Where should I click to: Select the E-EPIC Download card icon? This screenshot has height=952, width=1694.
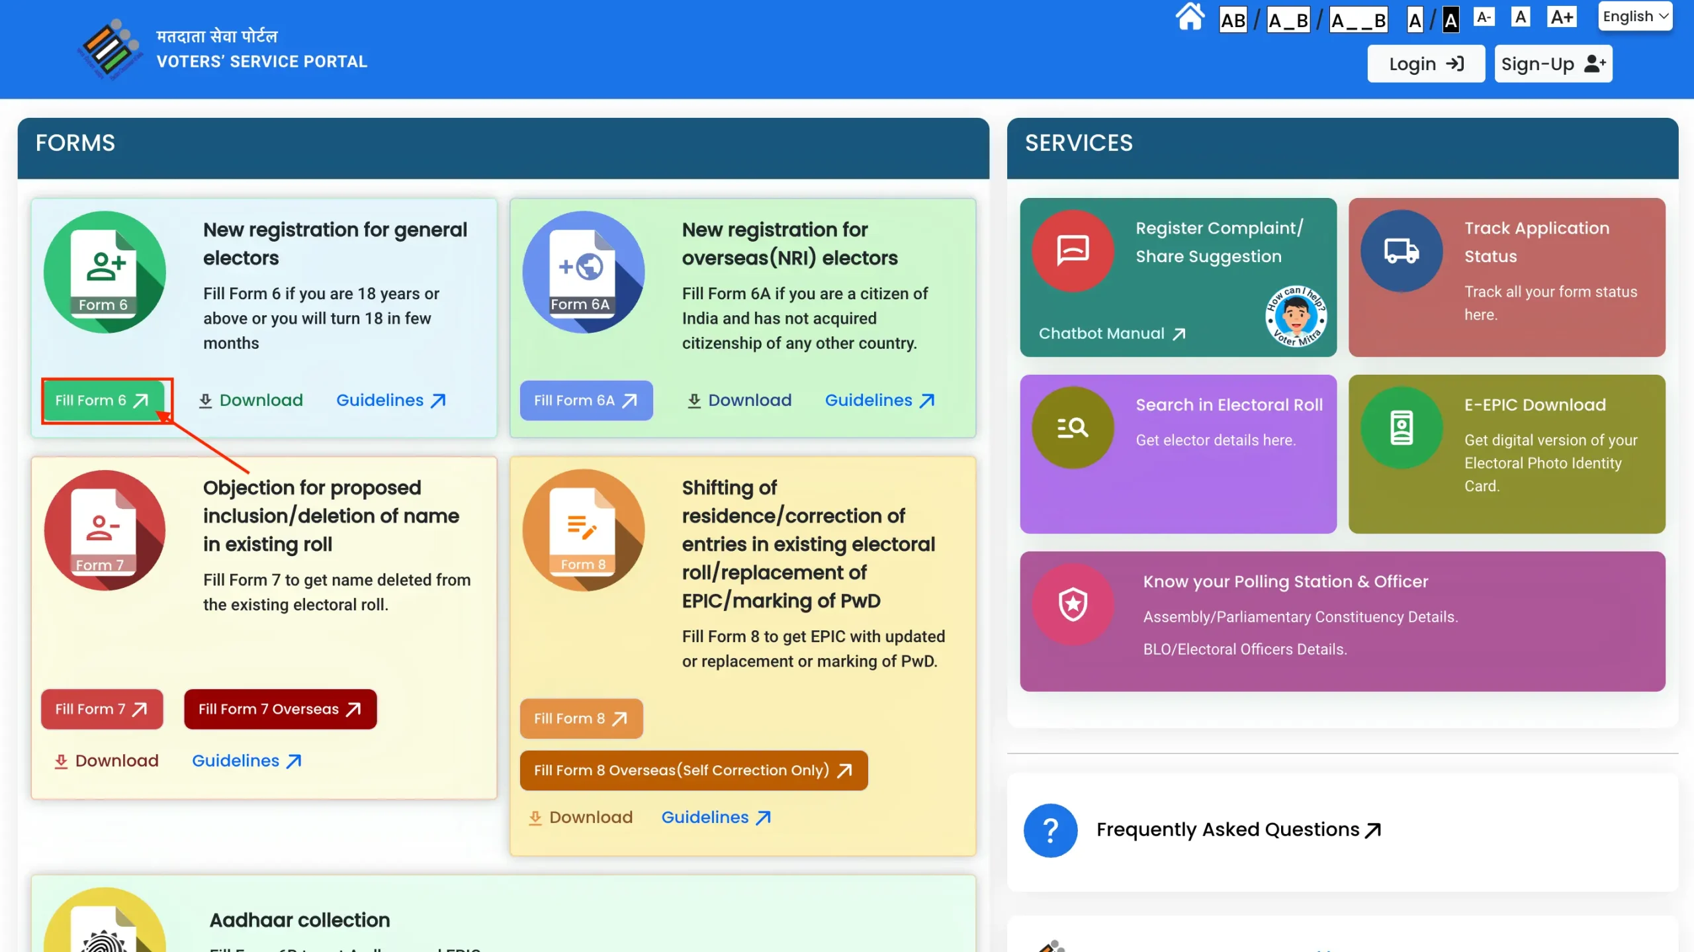click(x=1401, y=428)
